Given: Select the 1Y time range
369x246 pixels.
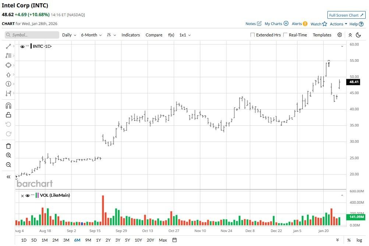Looking at the screenshot, I should (x=98, y=240).
